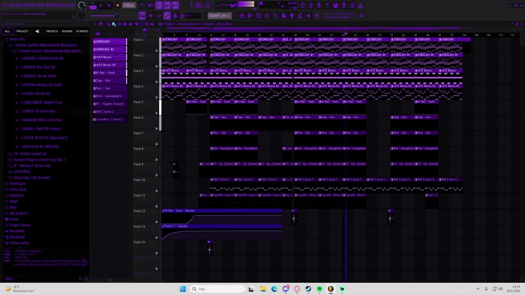Enable typing keyboard to piano icon
This screenshot has height=295, width=525.
(x=142, y=16)
